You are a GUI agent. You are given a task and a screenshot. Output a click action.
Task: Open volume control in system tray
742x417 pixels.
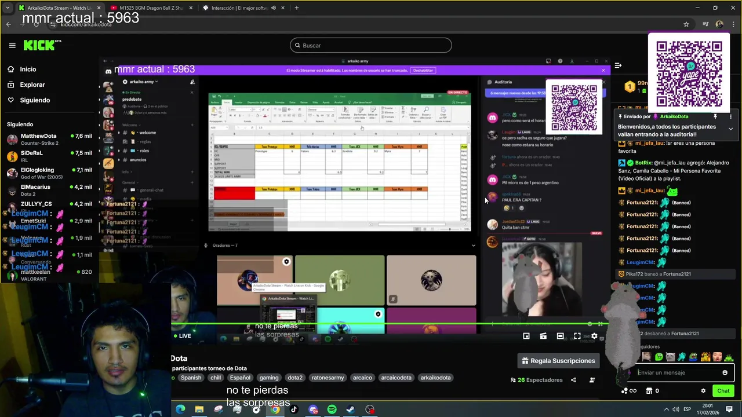coord(676,409)
